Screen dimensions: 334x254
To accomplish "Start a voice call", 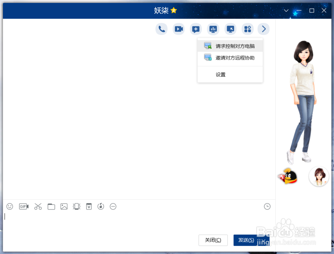I will [162, 29].
